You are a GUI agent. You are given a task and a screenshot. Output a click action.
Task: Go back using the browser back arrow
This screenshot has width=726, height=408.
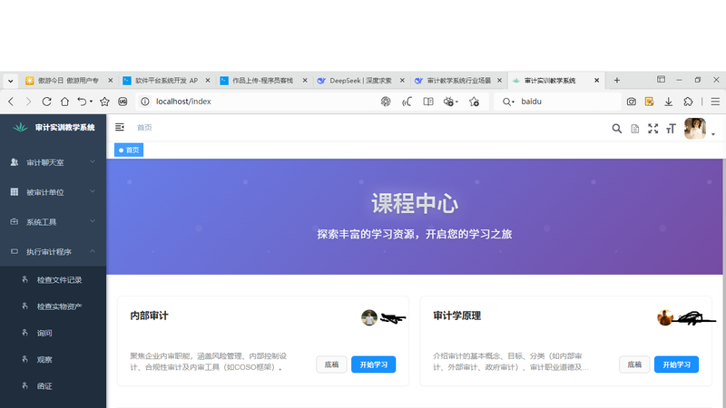tap(11, 102)
